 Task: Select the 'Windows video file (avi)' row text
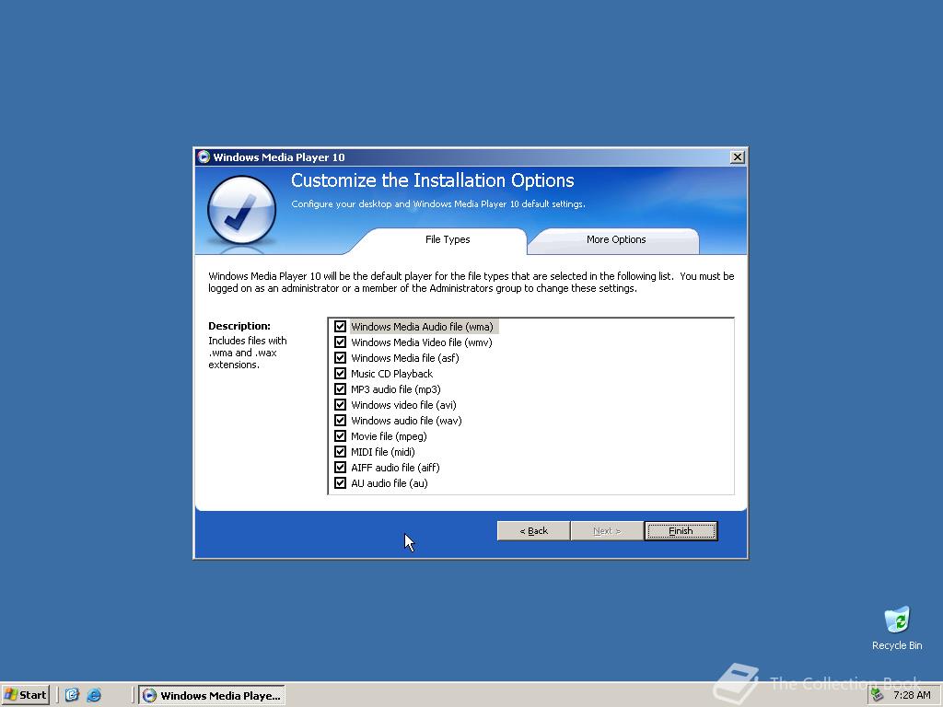click(403, 405)
